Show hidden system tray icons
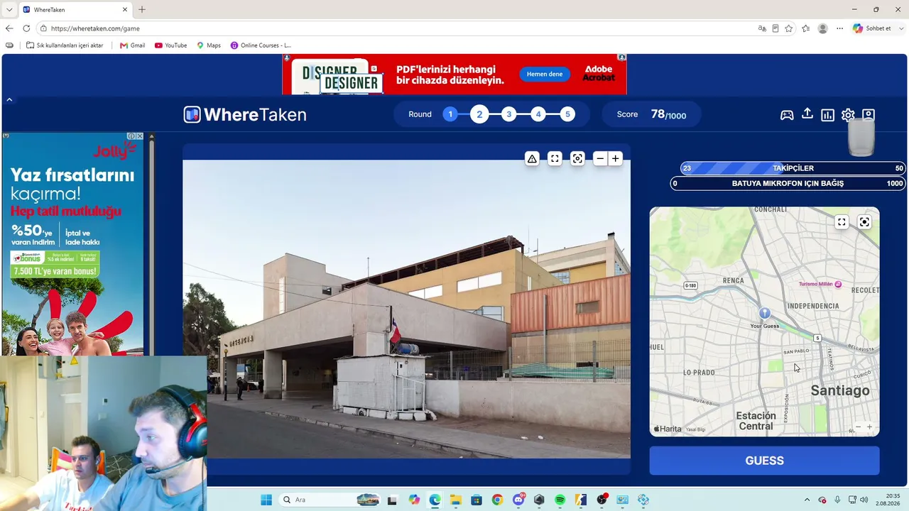 coord(807,500)
